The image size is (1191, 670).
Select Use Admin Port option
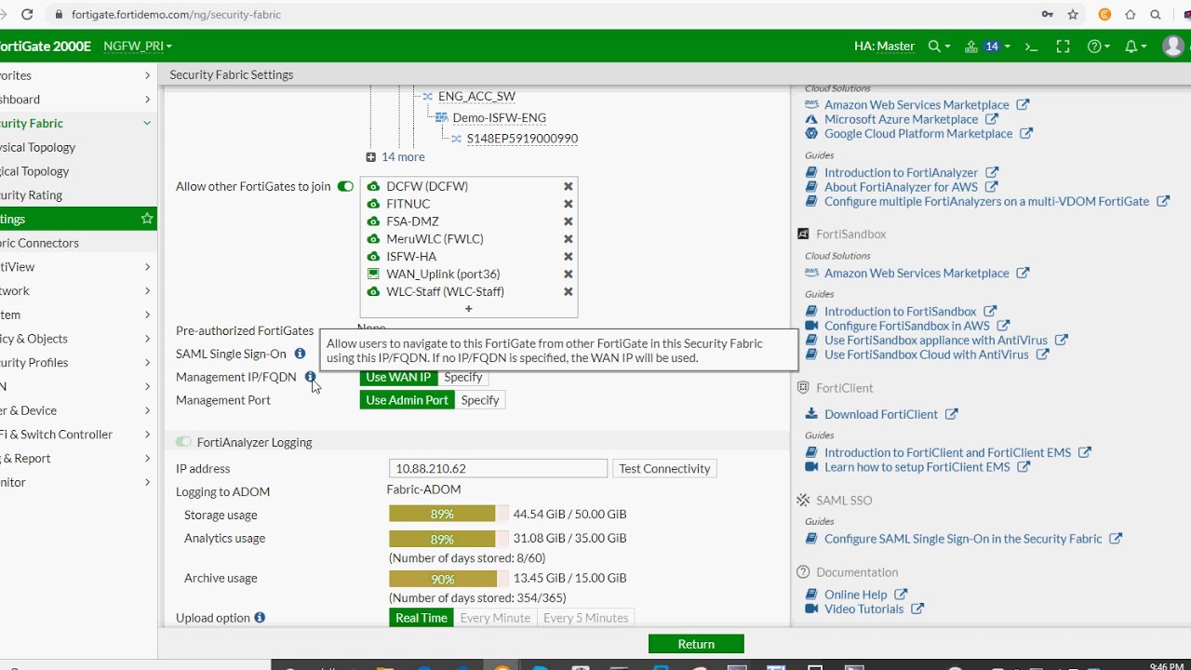tap(407, 400)
